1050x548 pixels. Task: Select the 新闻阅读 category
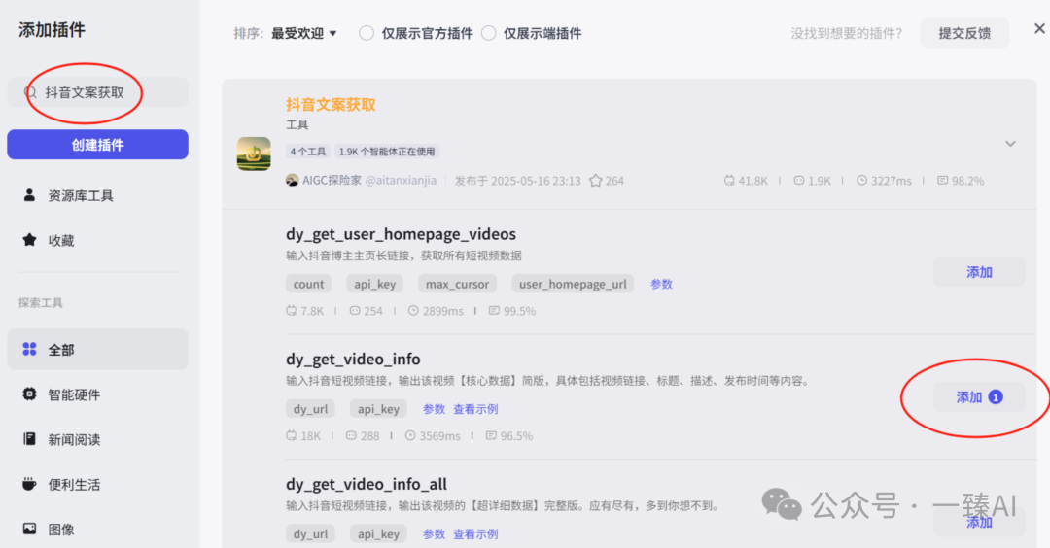pos(98,439)
